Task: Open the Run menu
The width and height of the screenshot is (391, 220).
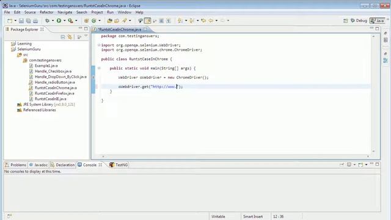Action: (110, 12)
